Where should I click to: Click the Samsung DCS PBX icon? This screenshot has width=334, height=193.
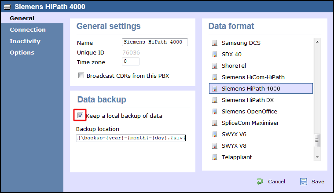(x=215, y=43)
